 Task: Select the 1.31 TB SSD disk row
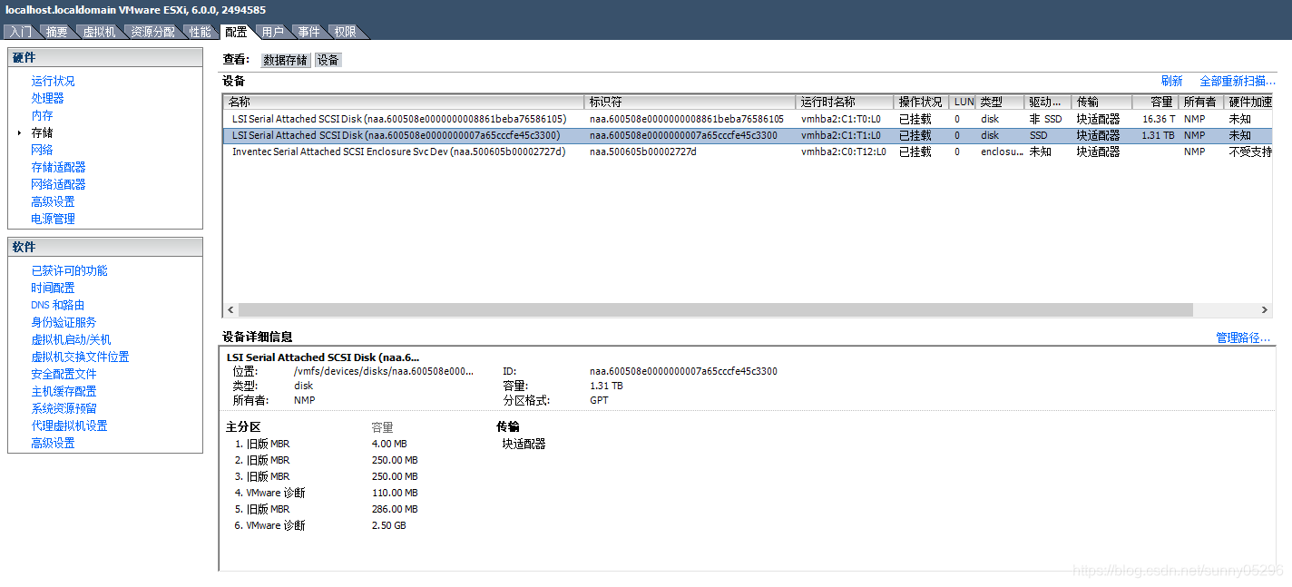tap(749, 135)
